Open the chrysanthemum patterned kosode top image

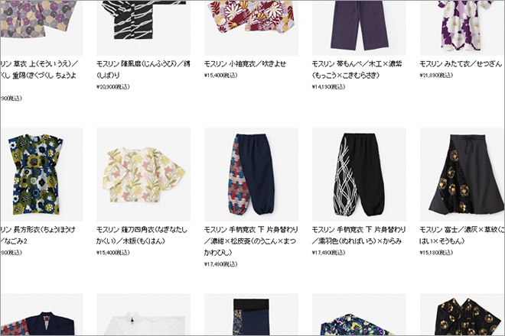[251, 28]
